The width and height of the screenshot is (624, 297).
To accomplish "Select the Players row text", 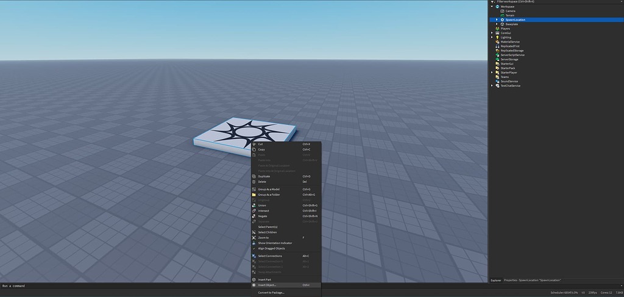I will [x=505, y=29].
